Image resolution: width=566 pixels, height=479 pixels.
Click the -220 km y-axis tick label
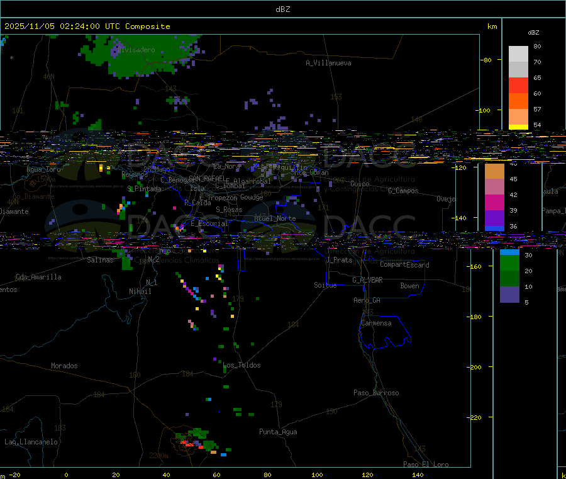point(474,417)
